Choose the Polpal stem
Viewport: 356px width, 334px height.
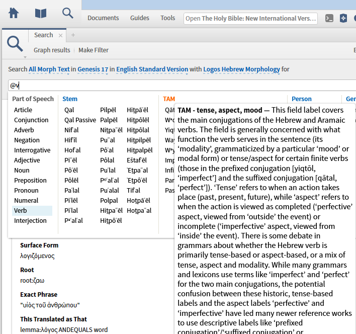coord(109,201)
